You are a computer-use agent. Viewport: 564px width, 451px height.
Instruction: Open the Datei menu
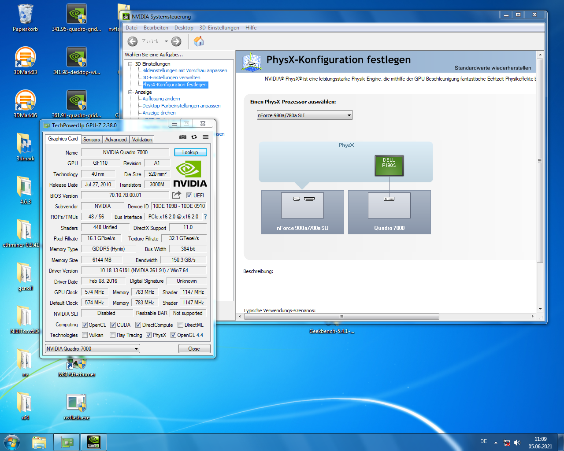(131, 28)
